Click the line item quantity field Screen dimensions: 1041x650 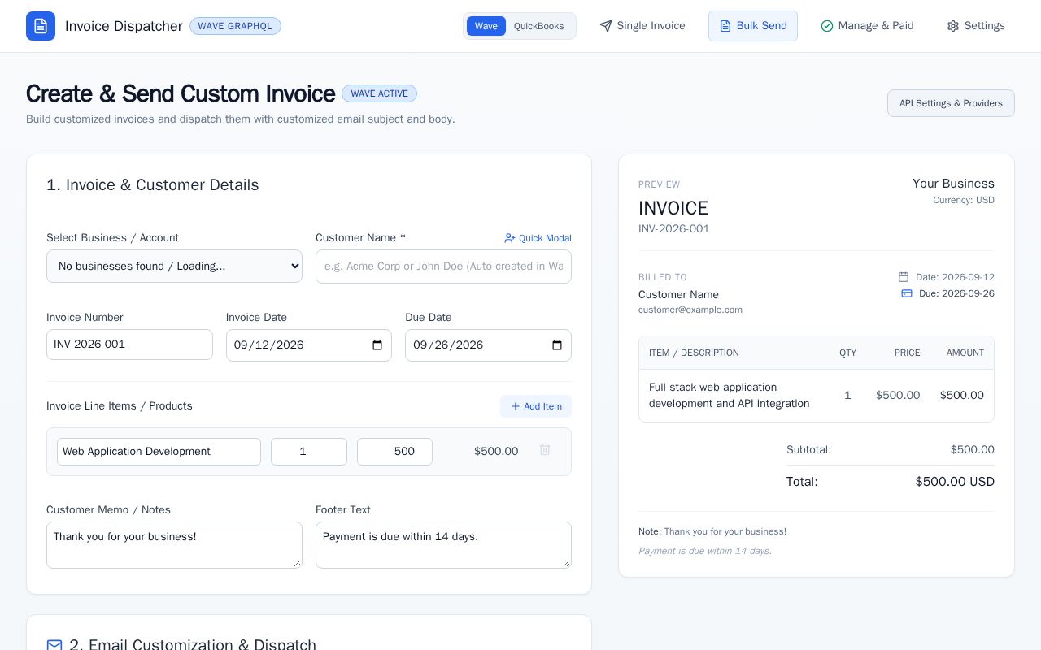tap(309, 452)
